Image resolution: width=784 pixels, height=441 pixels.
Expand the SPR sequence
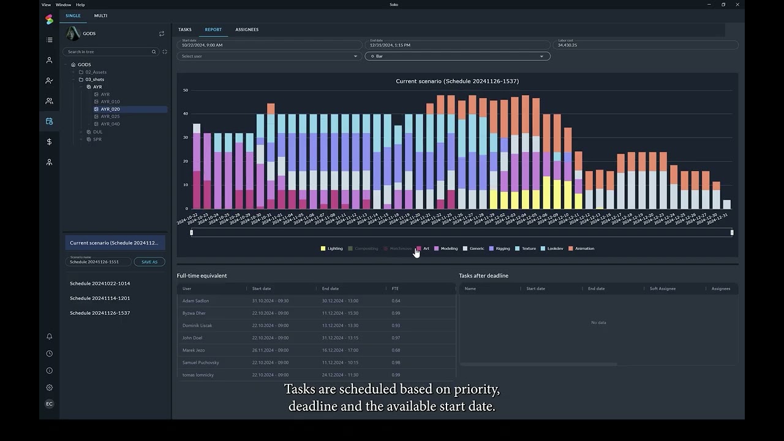(x=81, y=139)
